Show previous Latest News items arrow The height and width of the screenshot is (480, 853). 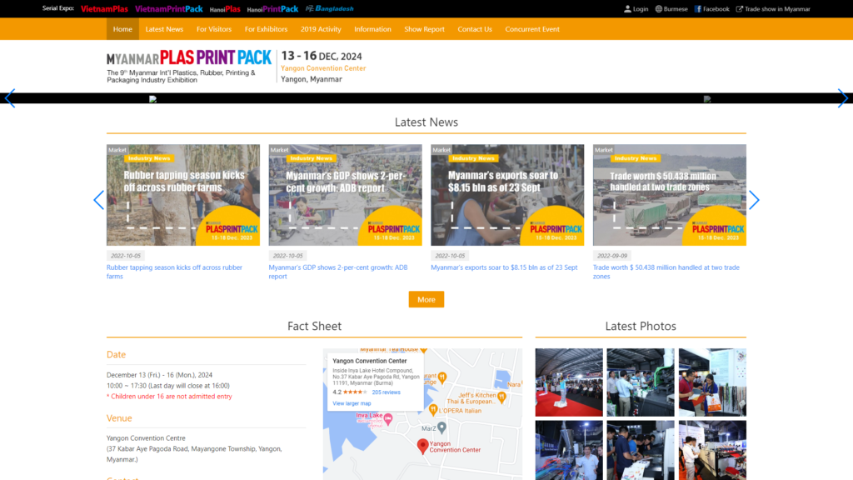click(x=98, y=200)
